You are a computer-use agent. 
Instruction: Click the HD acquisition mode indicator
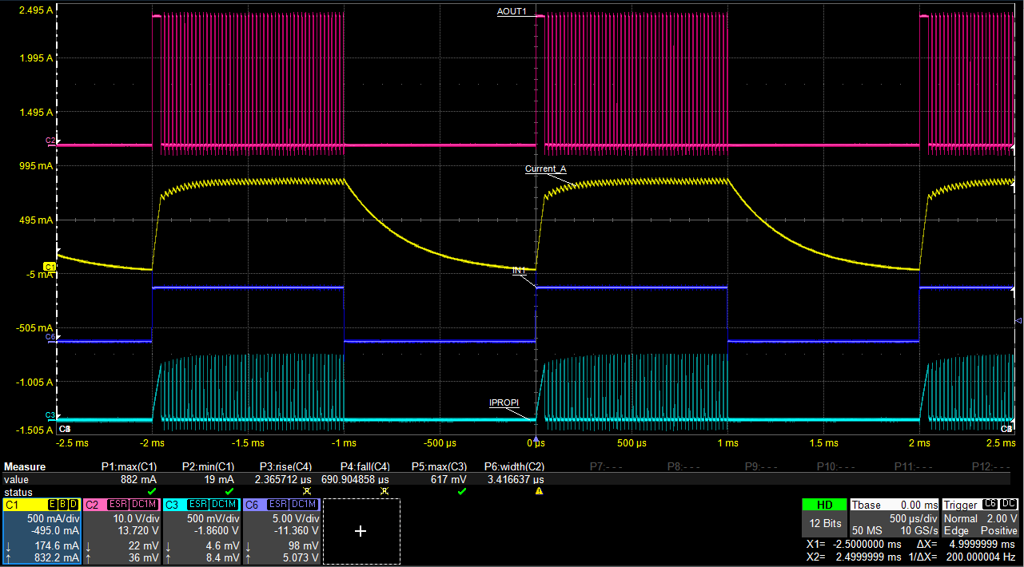point(824,505)
